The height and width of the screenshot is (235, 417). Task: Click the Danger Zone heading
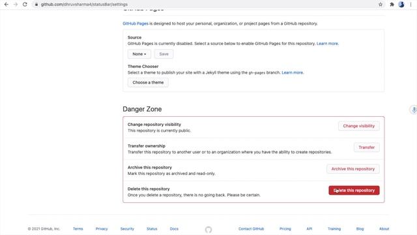tap(142, 109)
